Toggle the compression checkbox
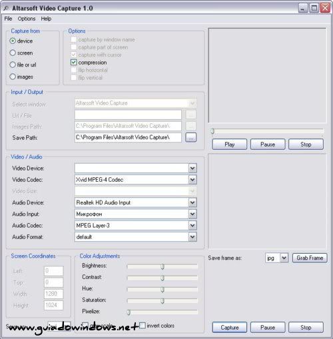This screenshot has height=339, width=333. [x=74, y=63]
